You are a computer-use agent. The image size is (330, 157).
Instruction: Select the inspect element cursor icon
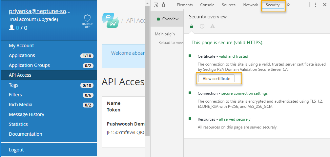tap(156, 5)
